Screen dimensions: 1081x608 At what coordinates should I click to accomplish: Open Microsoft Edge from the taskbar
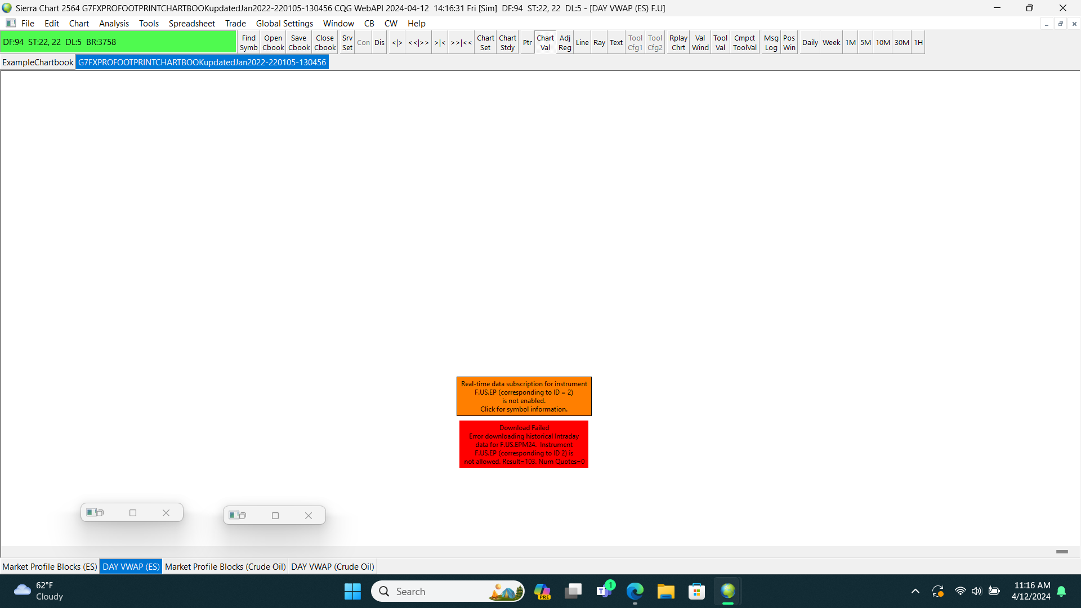click(x=635, y=592)
